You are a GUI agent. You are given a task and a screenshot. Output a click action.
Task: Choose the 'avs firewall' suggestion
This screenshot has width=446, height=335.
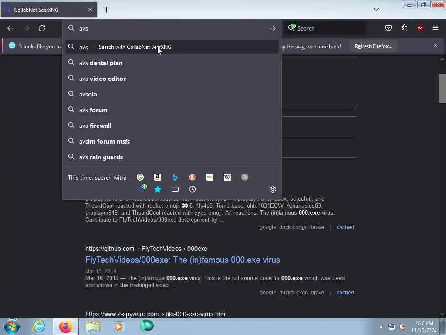pos(172,125)
